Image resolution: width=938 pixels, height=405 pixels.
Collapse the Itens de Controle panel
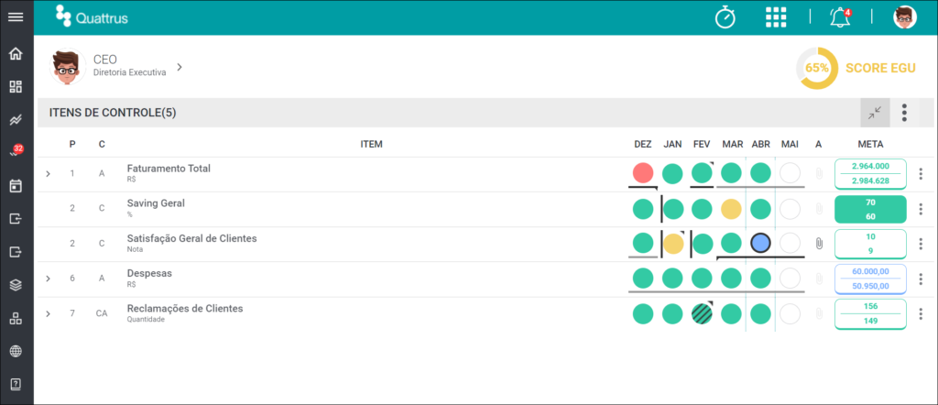pyautogui.click(x=875, y=113)
